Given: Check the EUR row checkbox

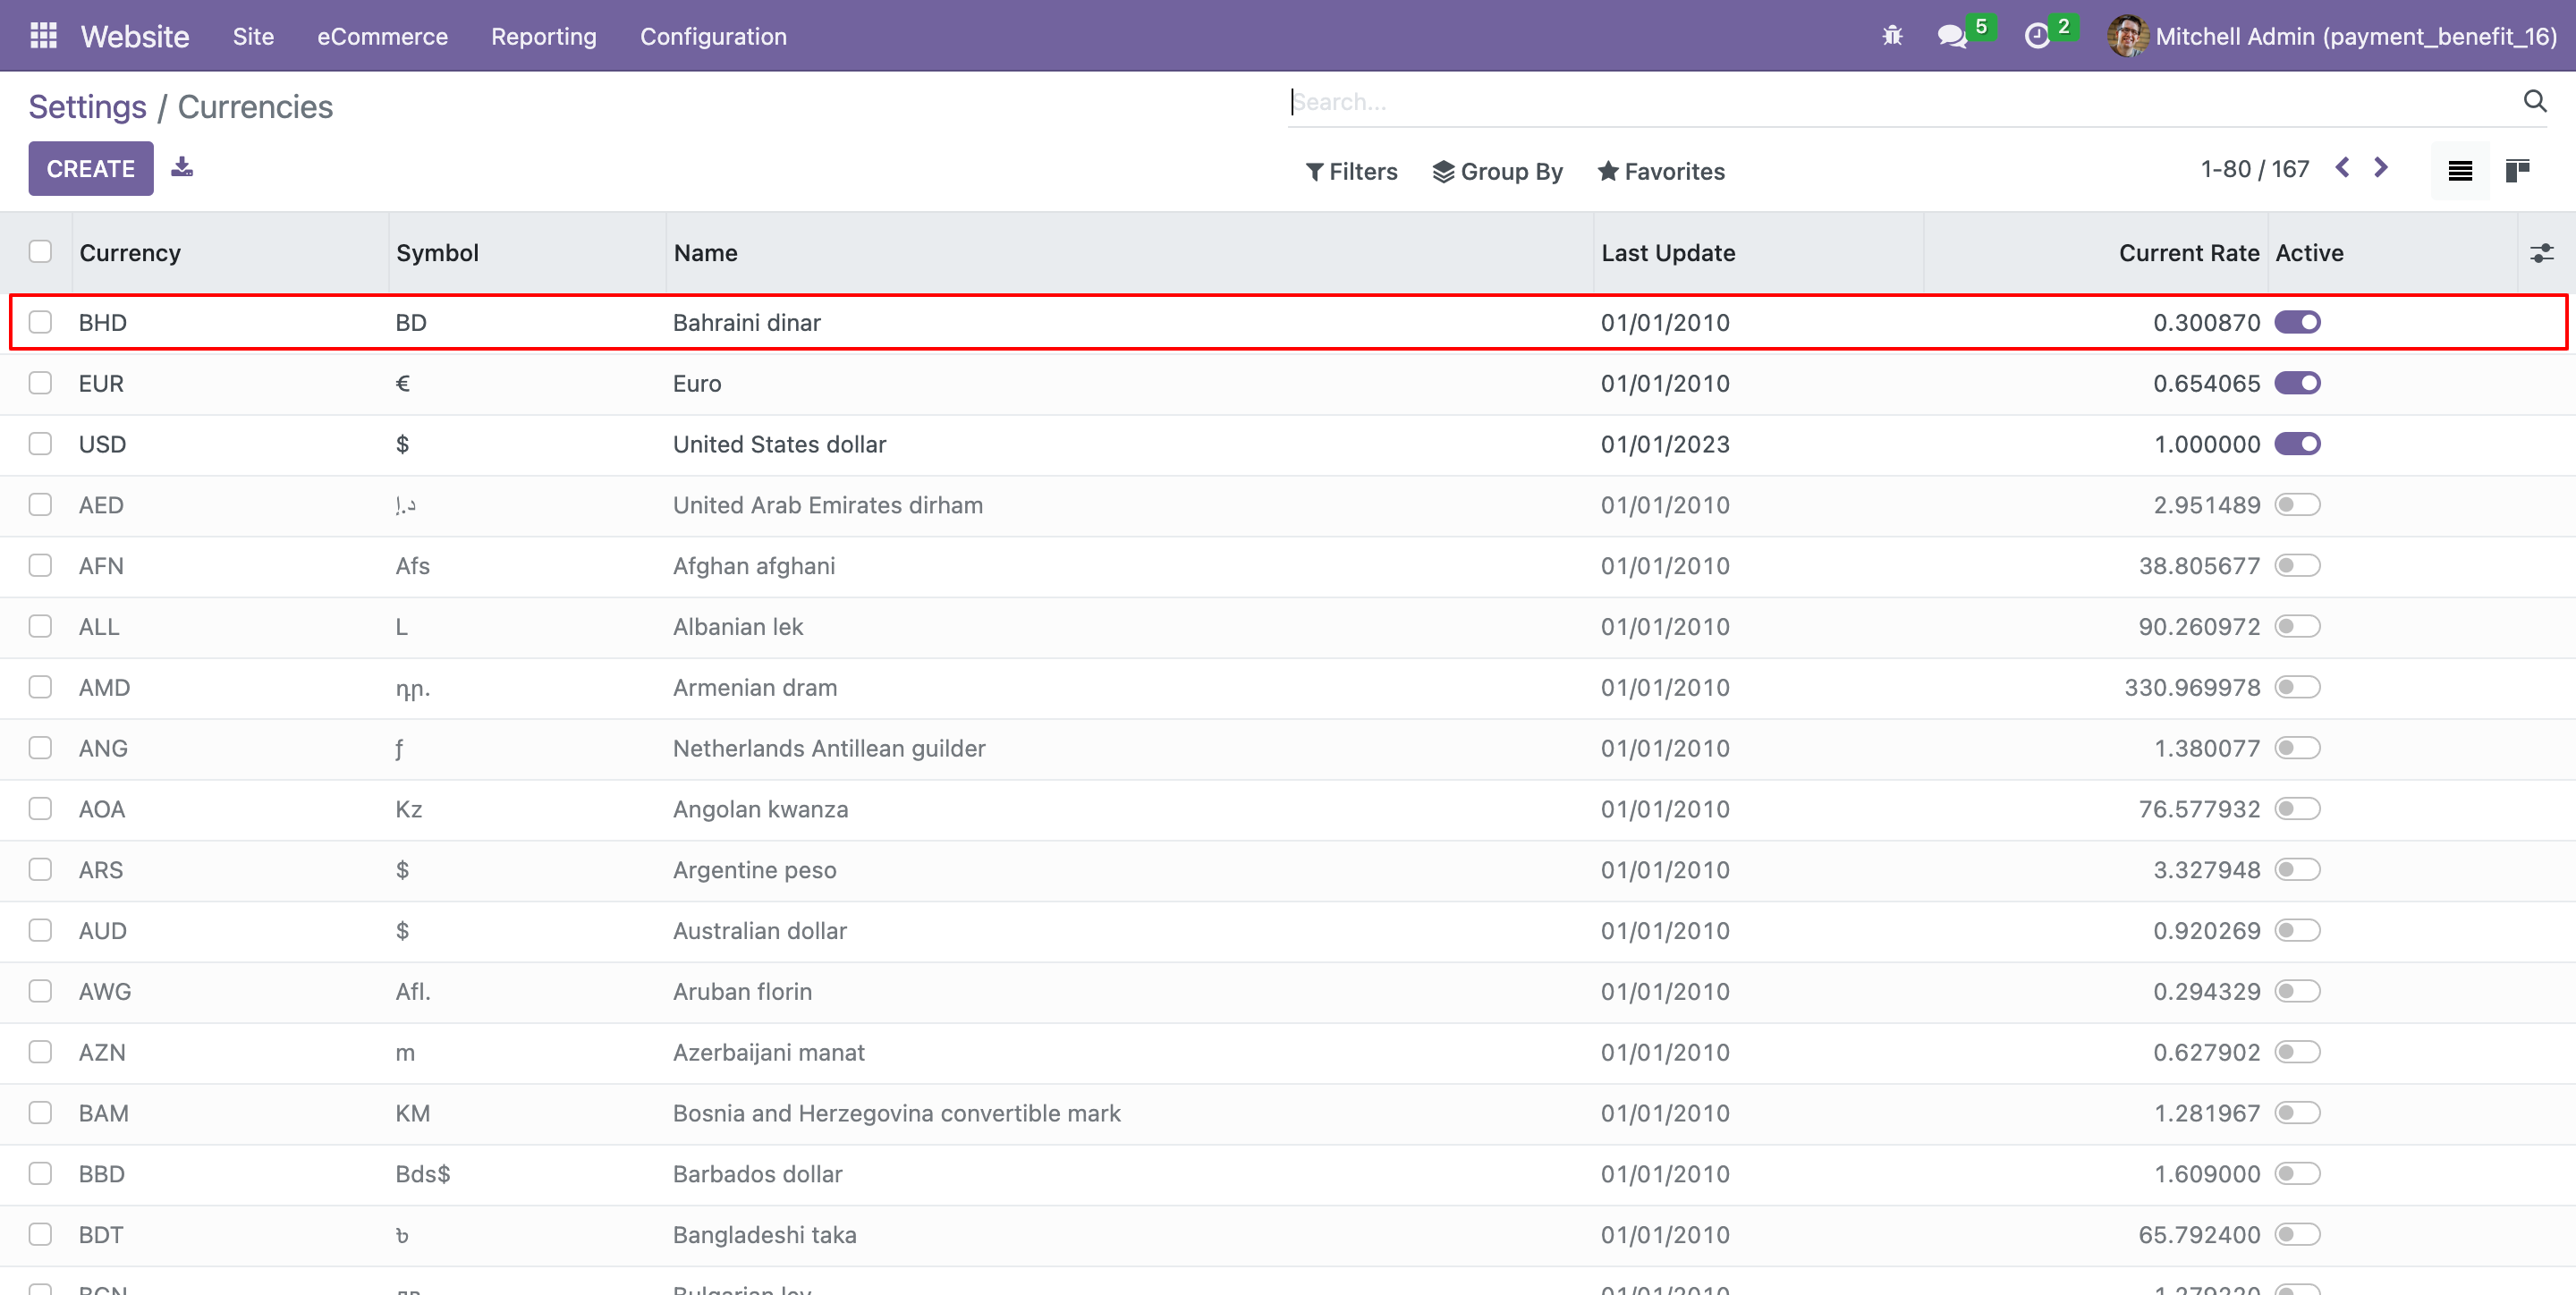Looking at the screenshot, I should click(40, 383).
